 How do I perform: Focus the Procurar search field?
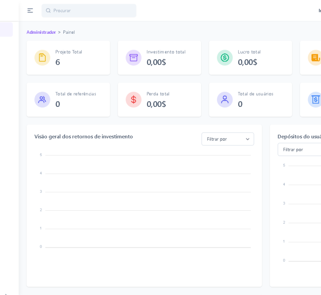click(92, 11)
